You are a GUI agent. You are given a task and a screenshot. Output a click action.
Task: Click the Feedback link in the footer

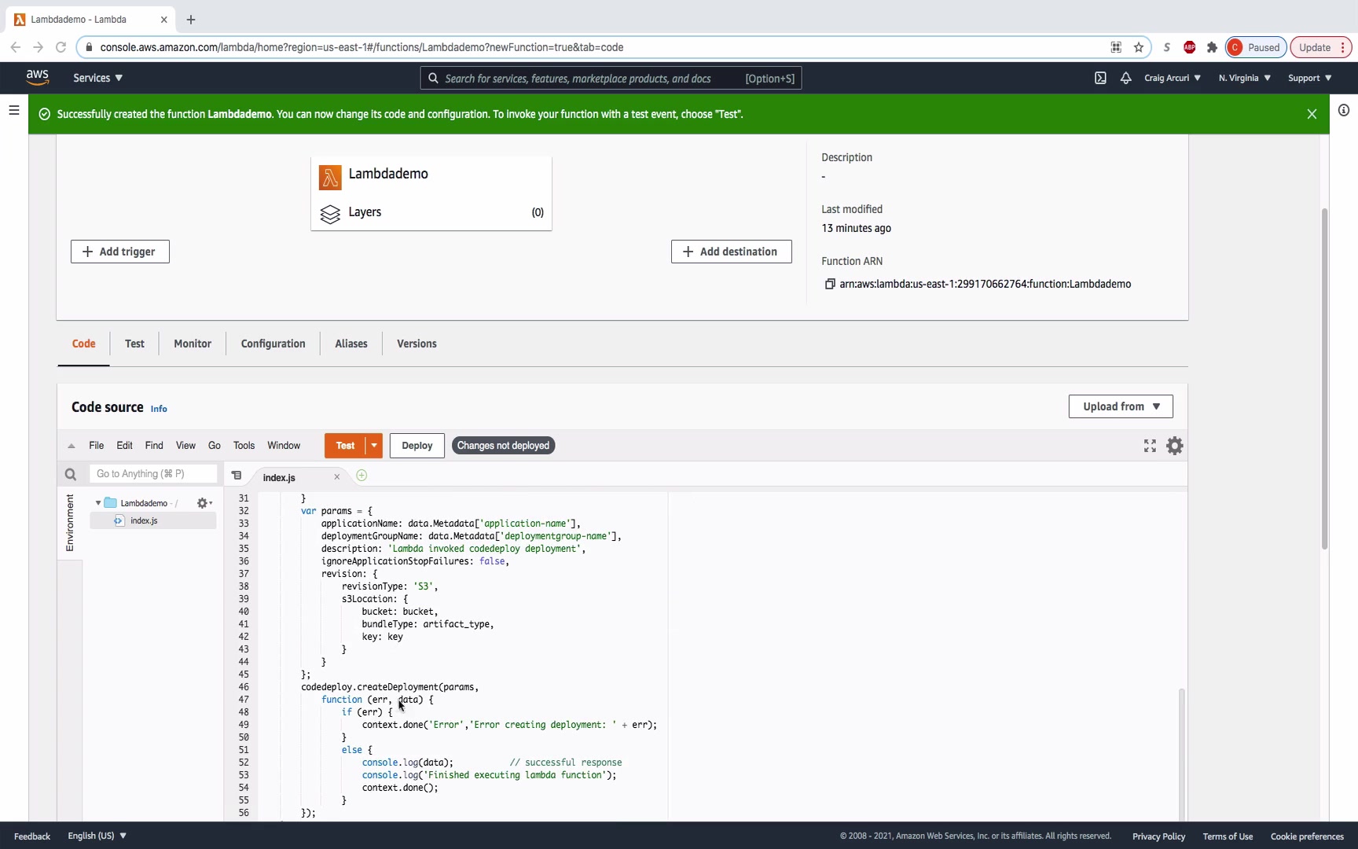pyautogui.click(x=32, y=836)
